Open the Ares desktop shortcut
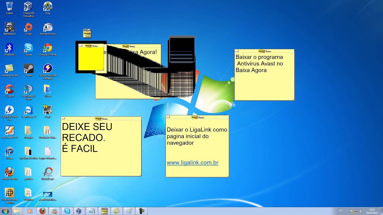This screenshot has height=215, width=383. point(48,8)
